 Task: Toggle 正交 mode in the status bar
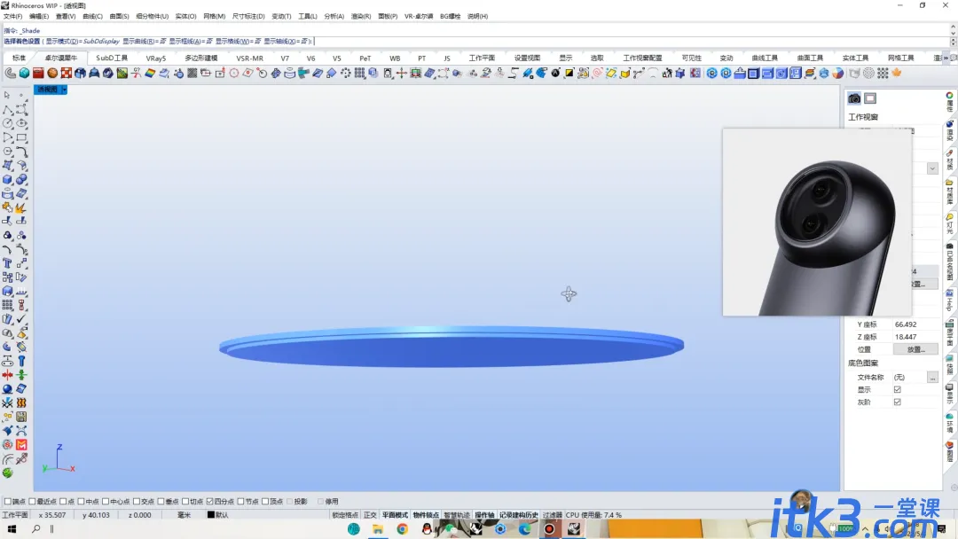[x=370, y=515]
